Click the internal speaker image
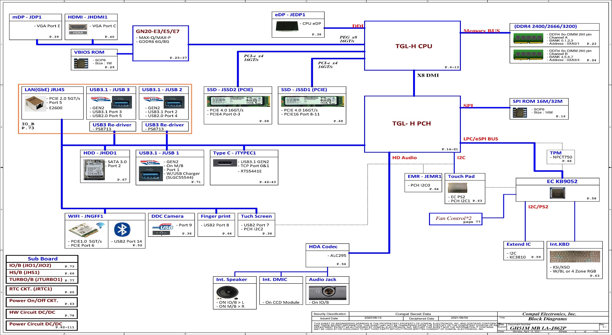 tap(227, 292)
